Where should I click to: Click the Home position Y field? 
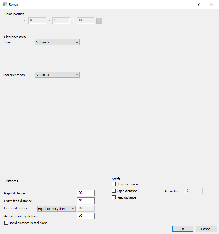click(61, 21)
